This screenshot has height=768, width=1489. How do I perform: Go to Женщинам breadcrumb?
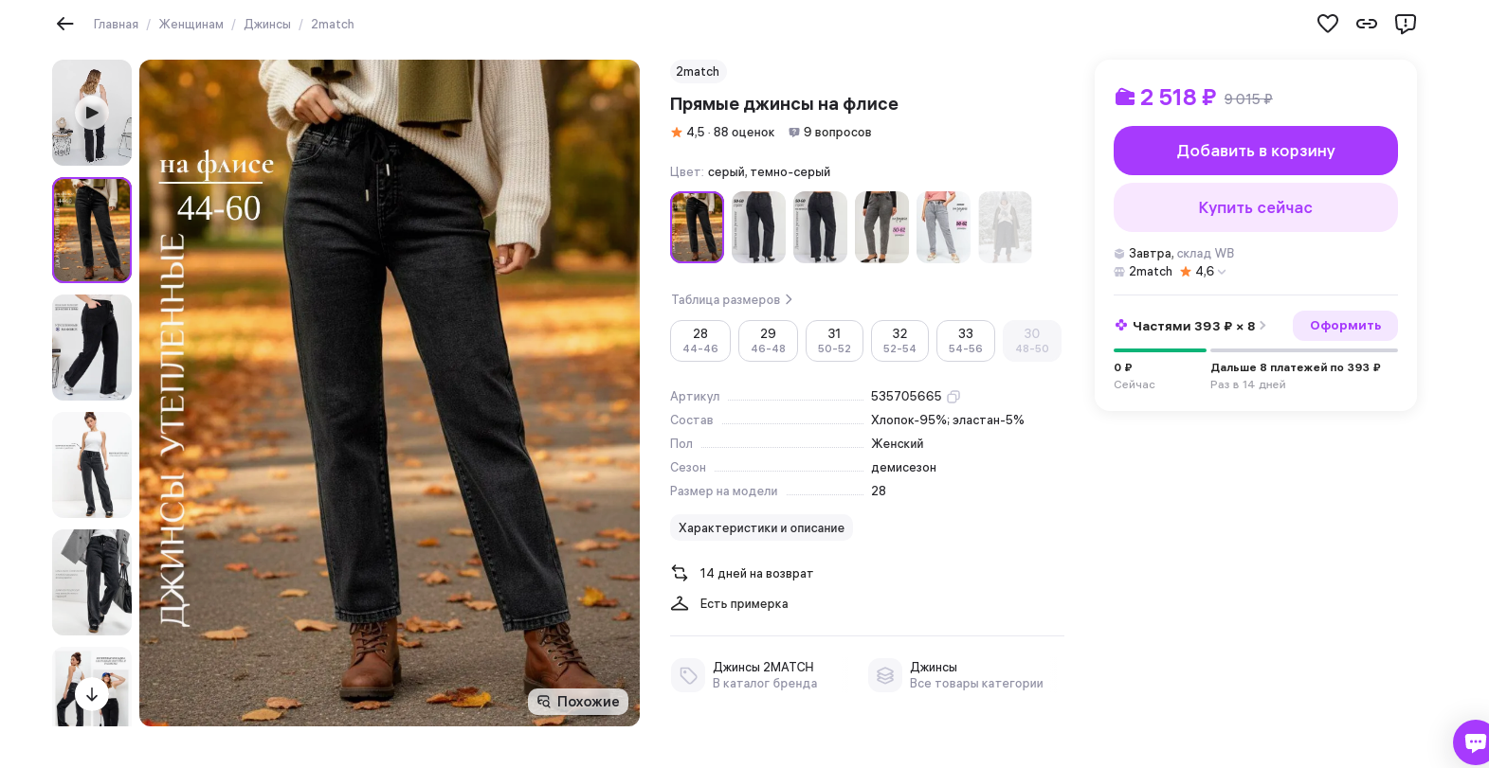(191, 25)
